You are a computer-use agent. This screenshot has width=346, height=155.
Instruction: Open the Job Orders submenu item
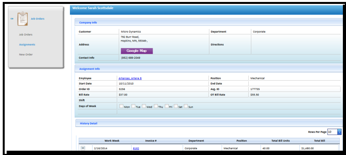click(26, 35)
